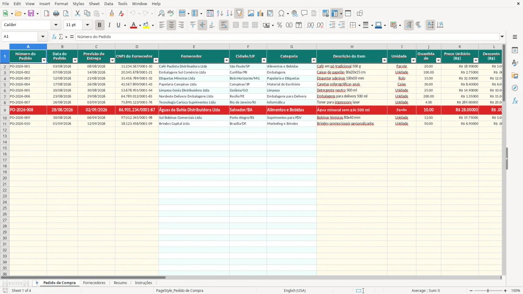Expand the Fornecedor column filter dropdown

pyautogui.click(x=227, y=61)
